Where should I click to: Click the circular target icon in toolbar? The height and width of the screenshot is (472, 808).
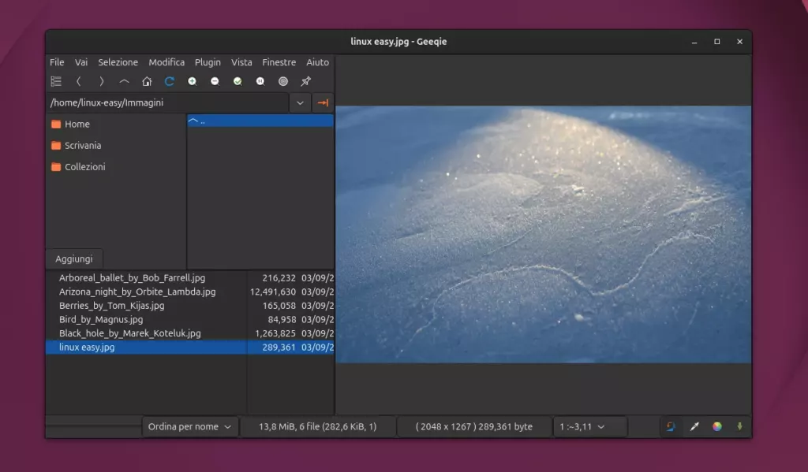(x=283, y=81)
